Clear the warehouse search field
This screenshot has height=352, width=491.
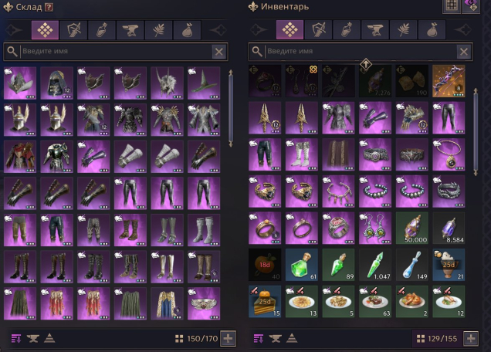219,52
